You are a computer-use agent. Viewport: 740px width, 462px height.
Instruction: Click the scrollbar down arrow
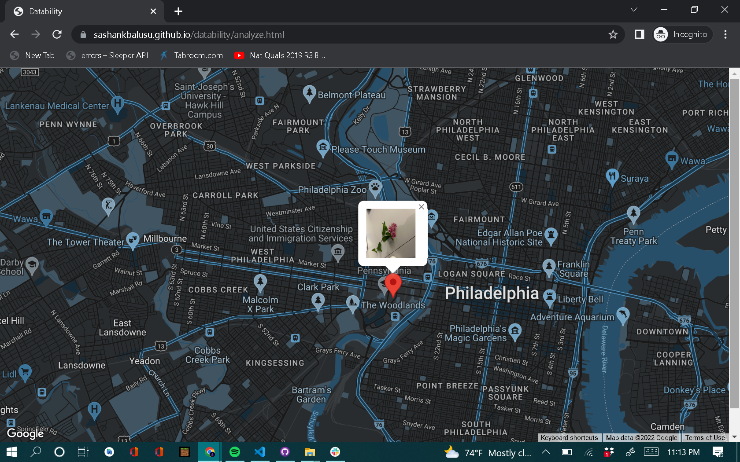tap(734, 437)
